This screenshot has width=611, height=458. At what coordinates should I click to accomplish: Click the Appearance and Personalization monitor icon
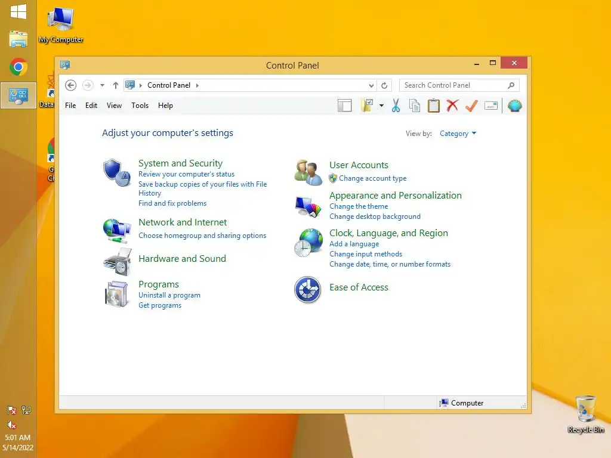[308, 207]
